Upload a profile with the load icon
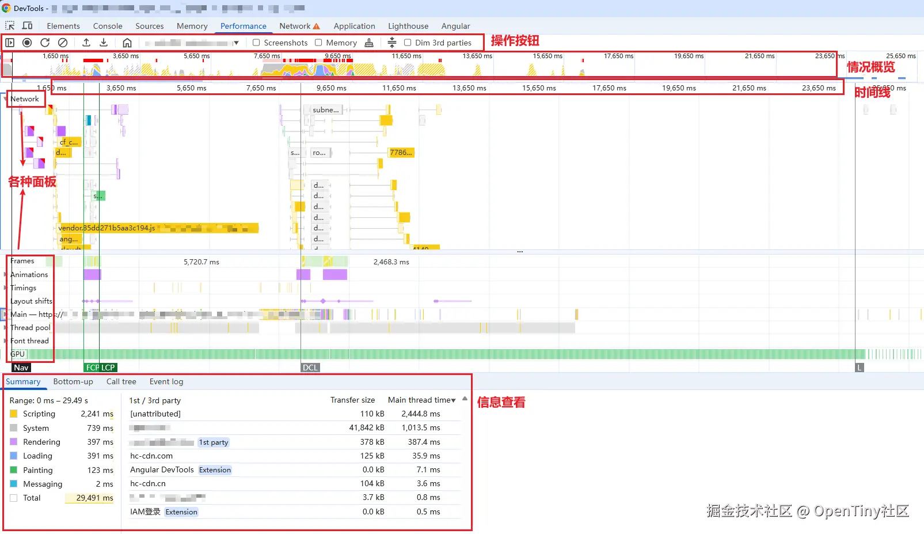This screenshot has width=924, height=534. pyautogui.click(x=86, y=43)
